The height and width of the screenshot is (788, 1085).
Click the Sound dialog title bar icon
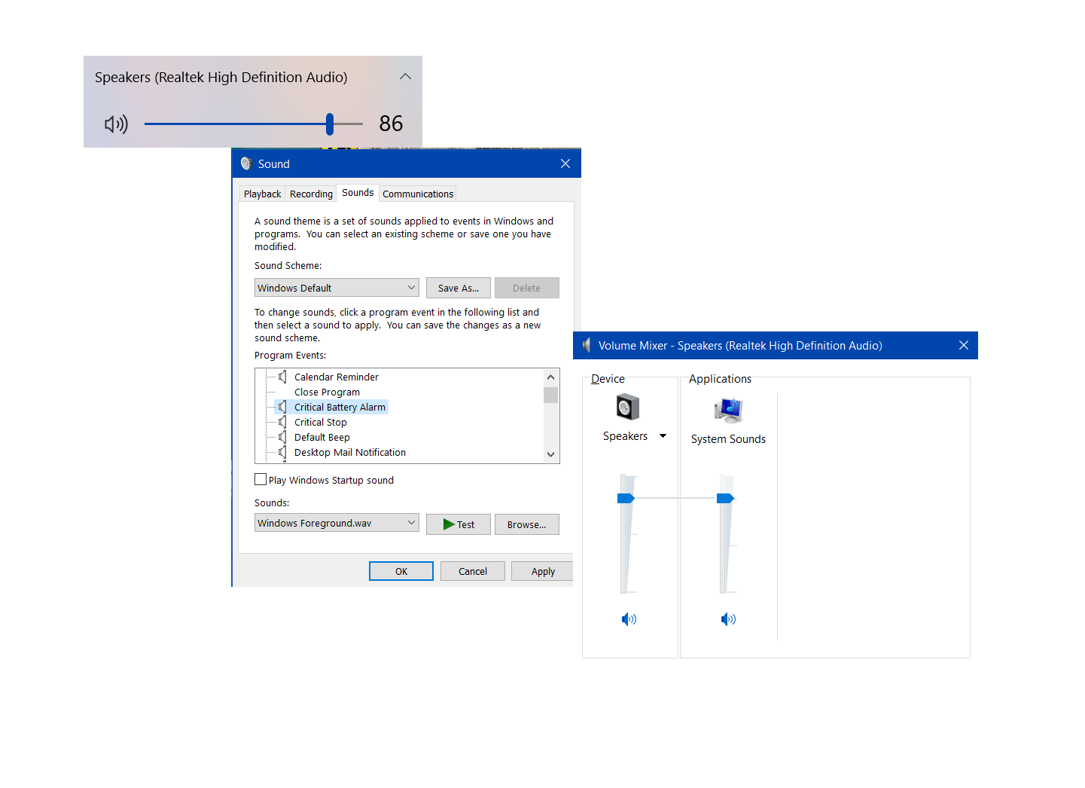coord(245,163)
